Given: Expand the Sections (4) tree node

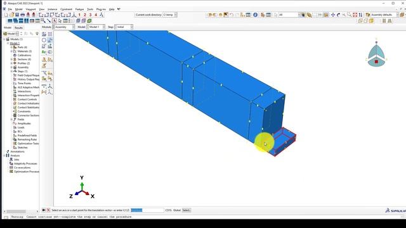Looking at the screenshot, I should click(11, 59).
